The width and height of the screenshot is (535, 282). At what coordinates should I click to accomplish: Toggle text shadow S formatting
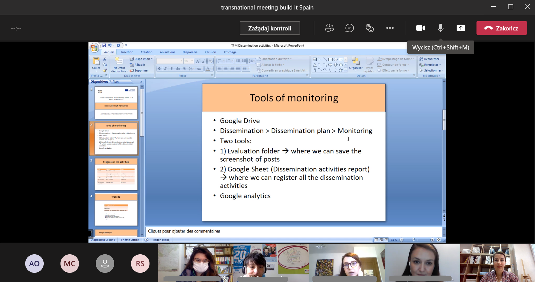[184, 68]
